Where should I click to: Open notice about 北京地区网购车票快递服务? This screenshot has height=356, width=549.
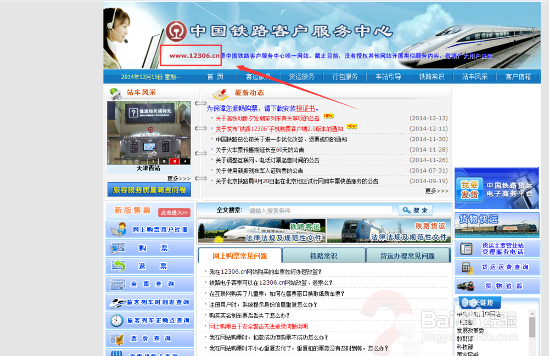(x=296, y=181)
